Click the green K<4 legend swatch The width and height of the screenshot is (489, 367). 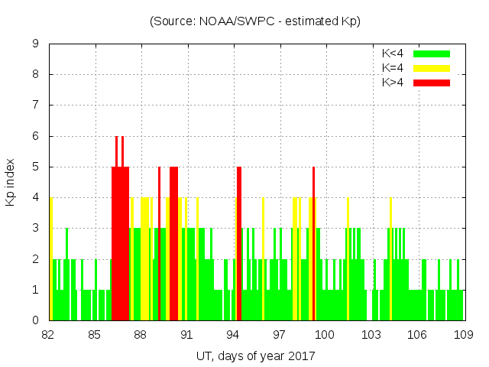tap(432, 54)
